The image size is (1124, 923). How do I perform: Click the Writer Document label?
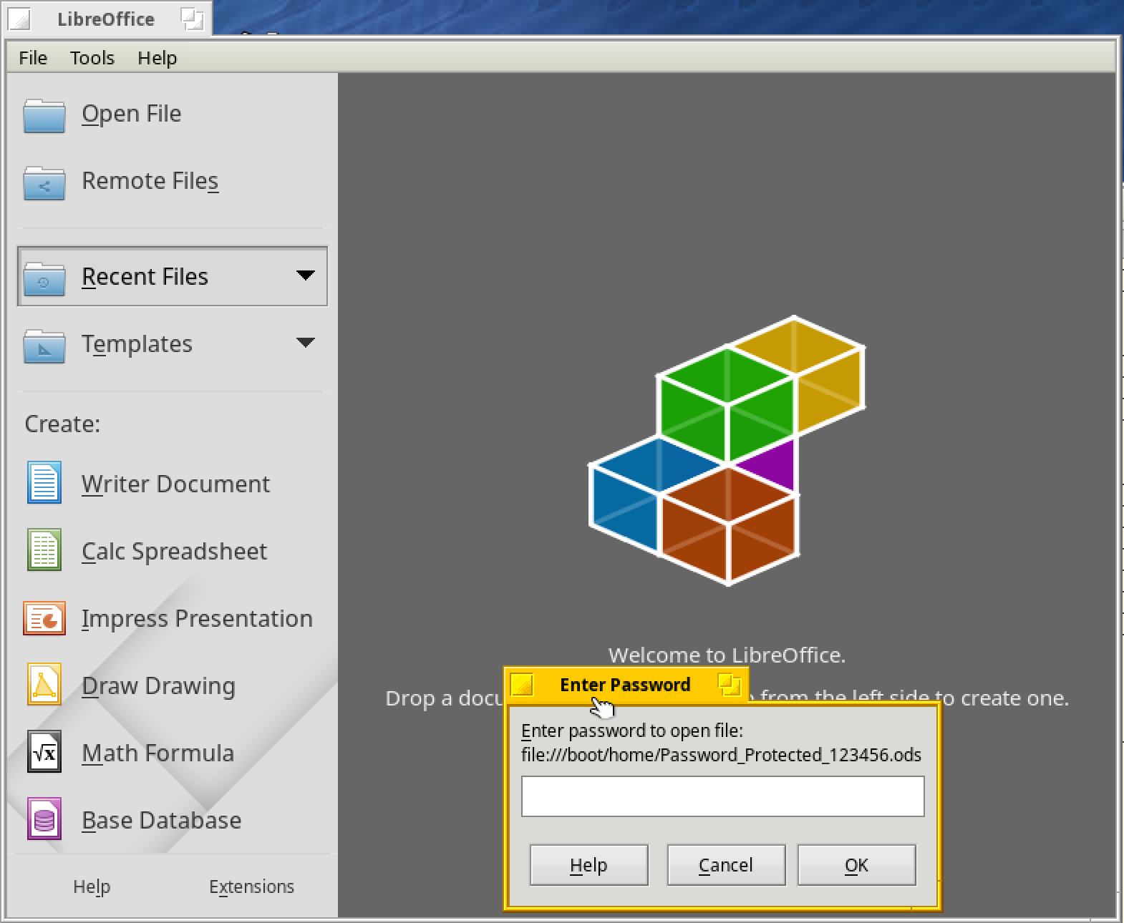click(x=175, y=484)
